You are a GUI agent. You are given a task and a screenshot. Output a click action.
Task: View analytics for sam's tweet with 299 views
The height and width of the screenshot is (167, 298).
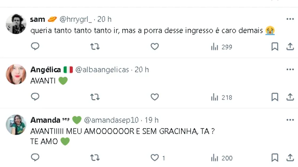pyautogui.click(x=221, y=47)
